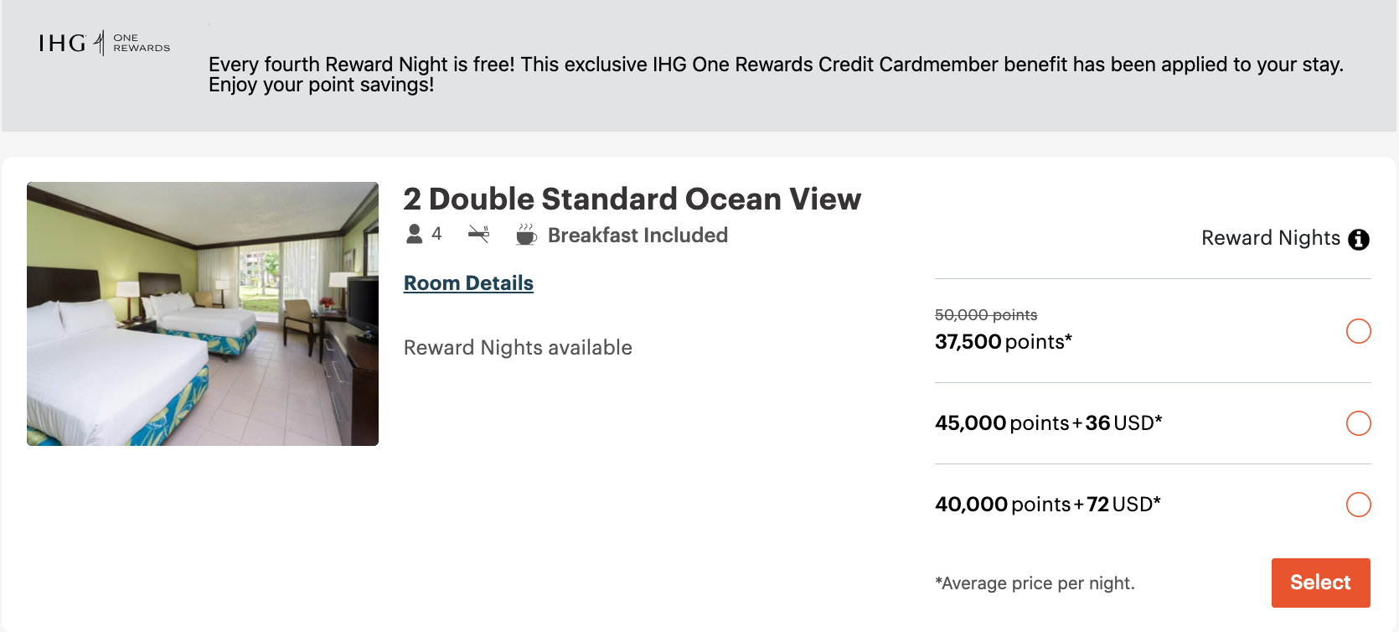Open the Room Details link
Viewport: 1399px width, 632px height.
468,283
